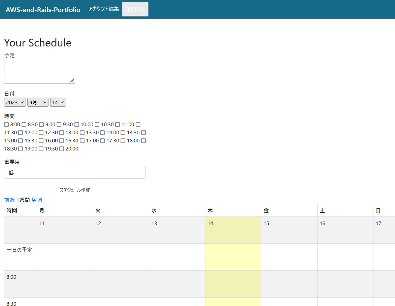Enable the 11:00 checkbox
The width and height of the screenshot is (395, 306).
click(x=118, y=125)
